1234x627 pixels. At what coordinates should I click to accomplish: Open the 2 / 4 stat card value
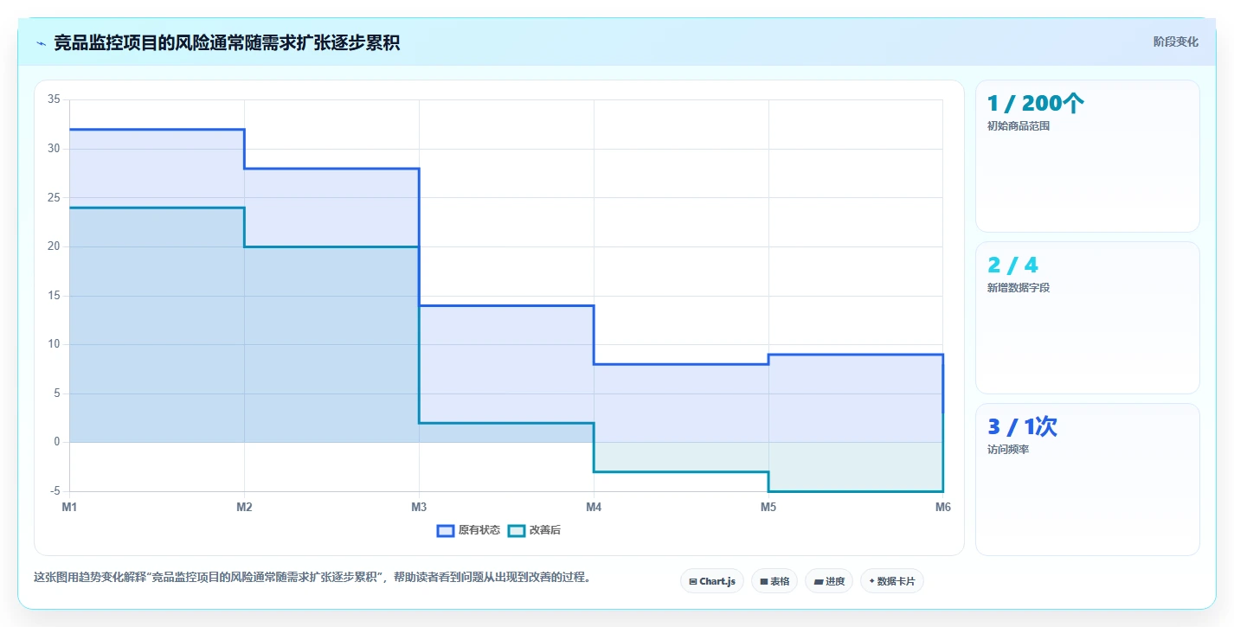[x=1012, y=265]
